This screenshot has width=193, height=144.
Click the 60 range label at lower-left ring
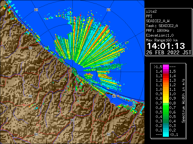coord(36,134)
